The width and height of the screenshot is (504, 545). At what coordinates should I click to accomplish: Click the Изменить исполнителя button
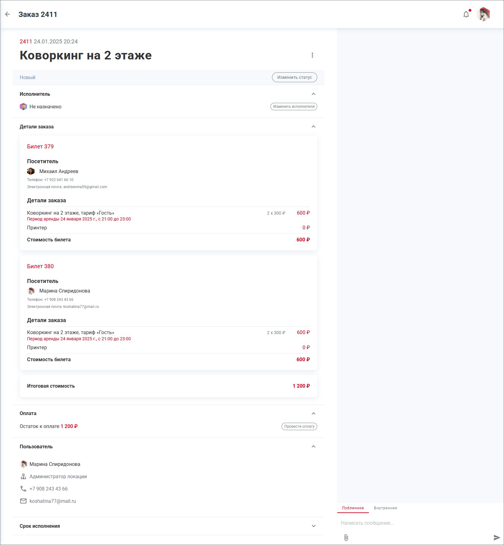[294, 107]
